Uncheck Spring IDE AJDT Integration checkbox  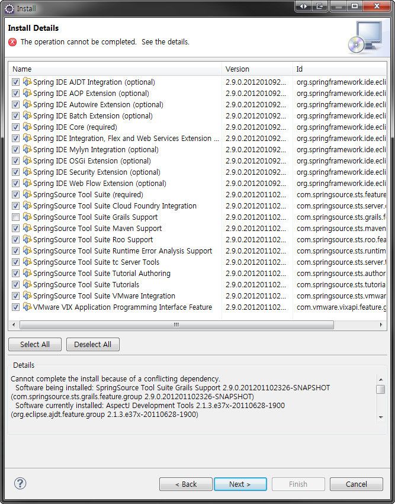coord(15,82)
